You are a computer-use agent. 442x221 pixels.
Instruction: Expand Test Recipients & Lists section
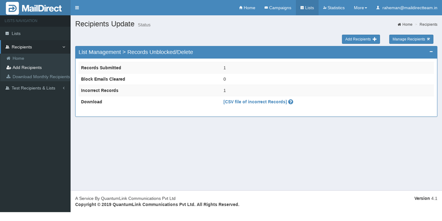pos(64,88)
